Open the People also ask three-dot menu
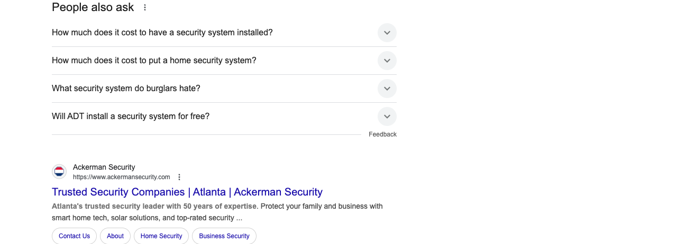Screen dimensions: 677x244 (x=145, y=8)
